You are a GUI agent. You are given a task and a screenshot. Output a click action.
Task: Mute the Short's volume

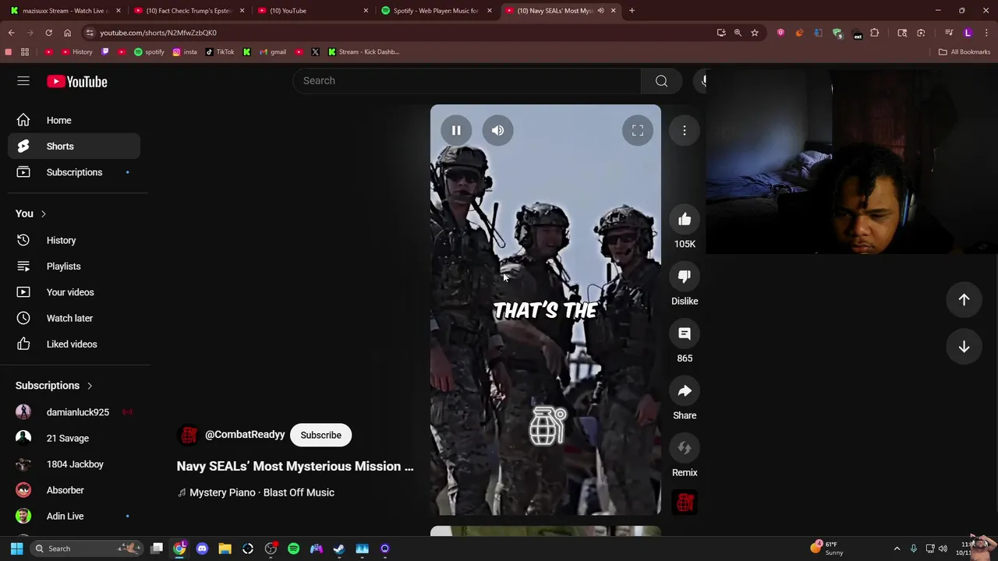(x=497, y=130)
